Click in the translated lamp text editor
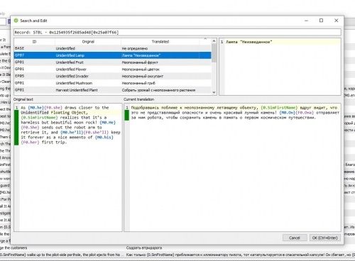 click(280, 67)
